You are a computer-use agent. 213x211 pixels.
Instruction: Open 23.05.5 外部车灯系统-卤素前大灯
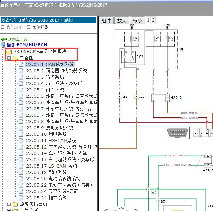point(62,96)
